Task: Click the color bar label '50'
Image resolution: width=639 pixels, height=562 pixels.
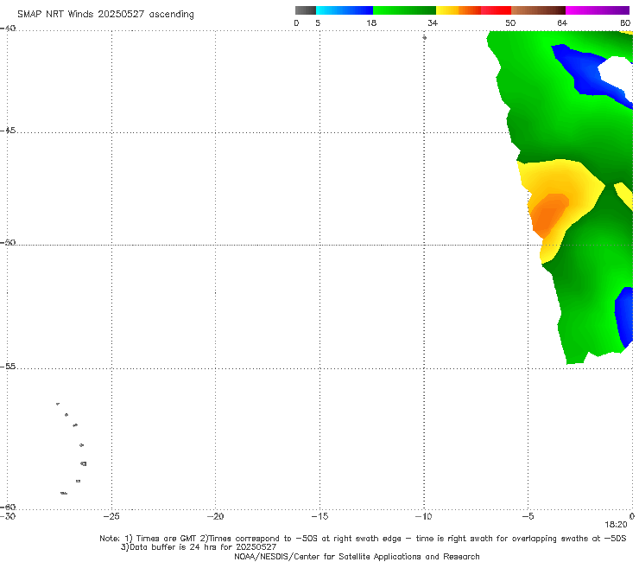Action: pos(510,22)
